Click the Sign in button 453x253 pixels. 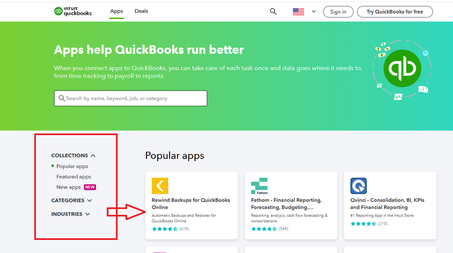(338, 12)
